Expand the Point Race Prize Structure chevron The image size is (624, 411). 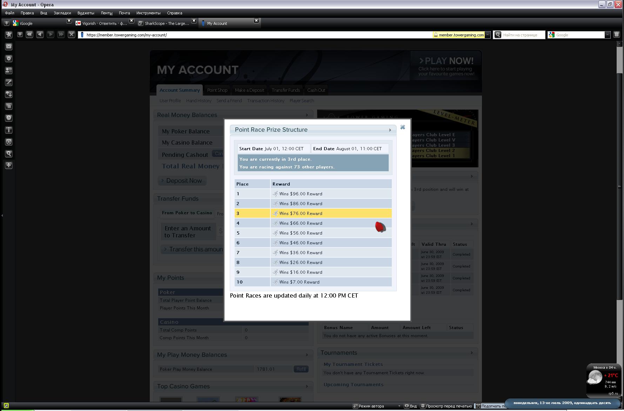point(390,130)
